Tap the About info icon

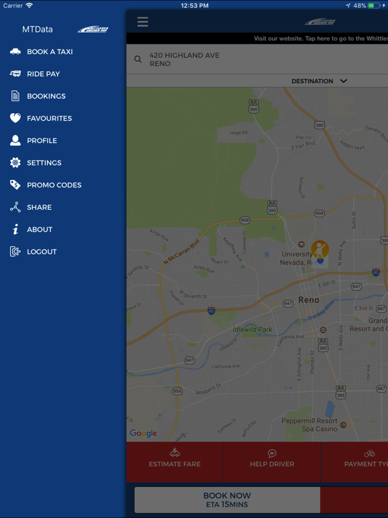[x=15, y=229]
